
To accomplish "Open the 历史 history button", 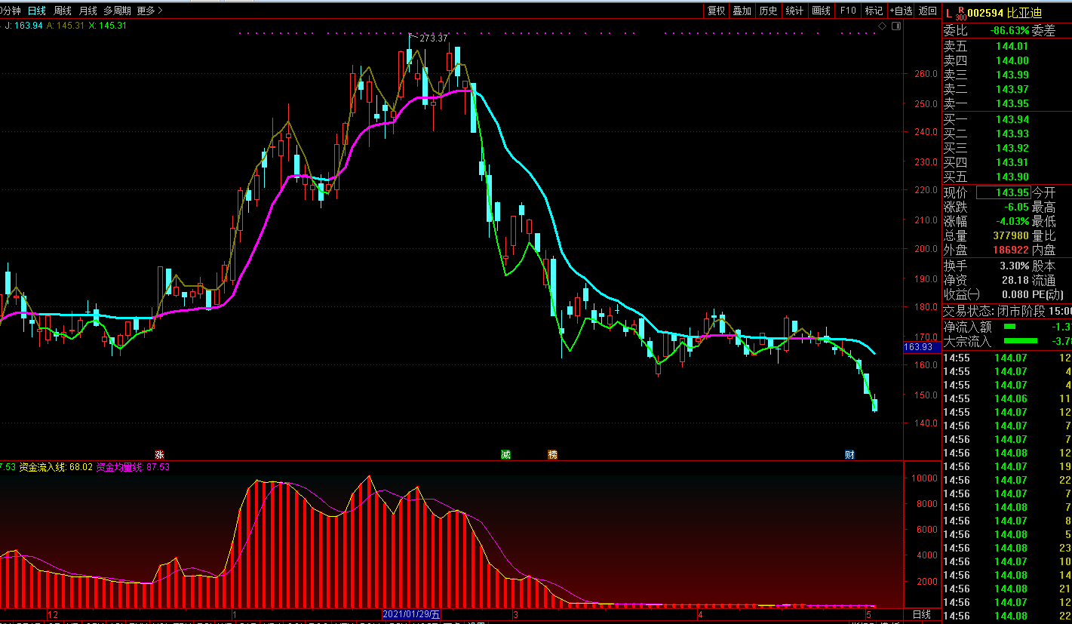I will click(768, 11).
